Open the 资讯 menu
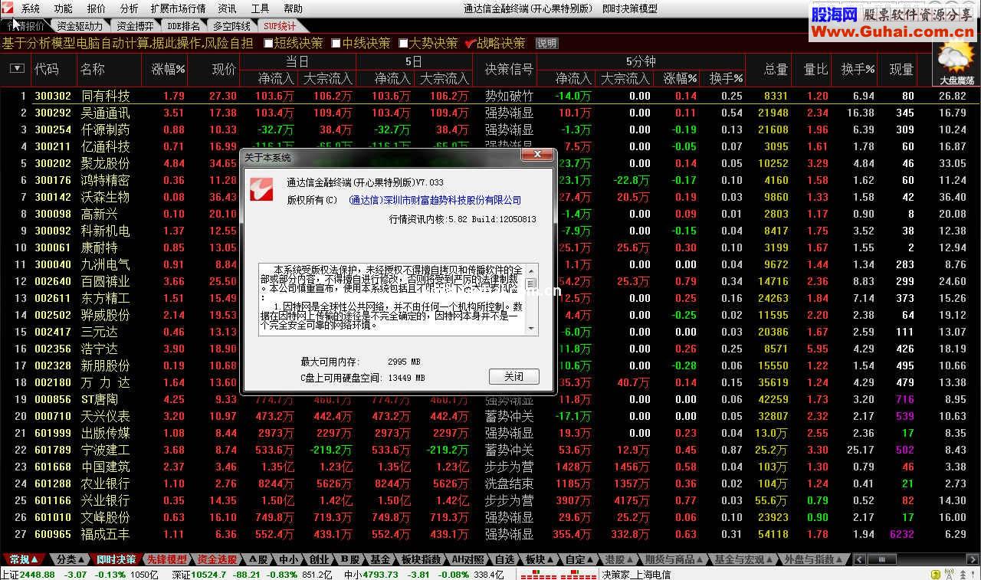This screenshot has height=580, width=981. pos(227,8)
